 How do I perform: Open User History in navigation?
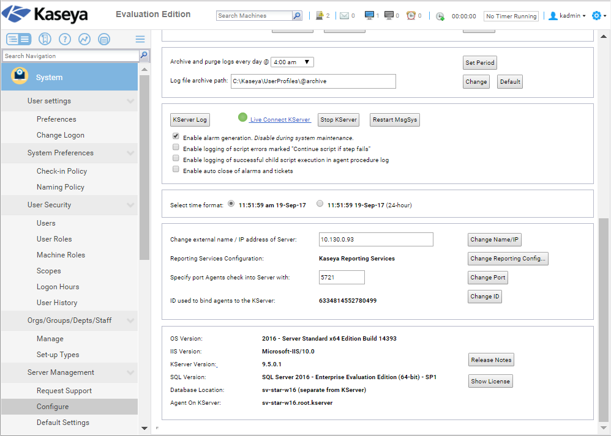[57, 303]
